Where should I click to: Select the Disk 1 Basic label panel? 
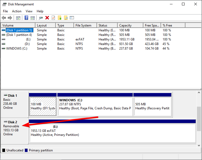pyautogui.click(x=14, y=105)
